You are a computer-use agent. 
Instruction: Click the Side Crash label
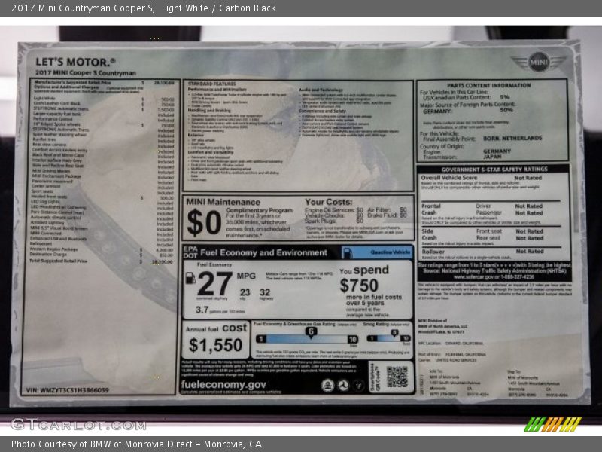429,234
